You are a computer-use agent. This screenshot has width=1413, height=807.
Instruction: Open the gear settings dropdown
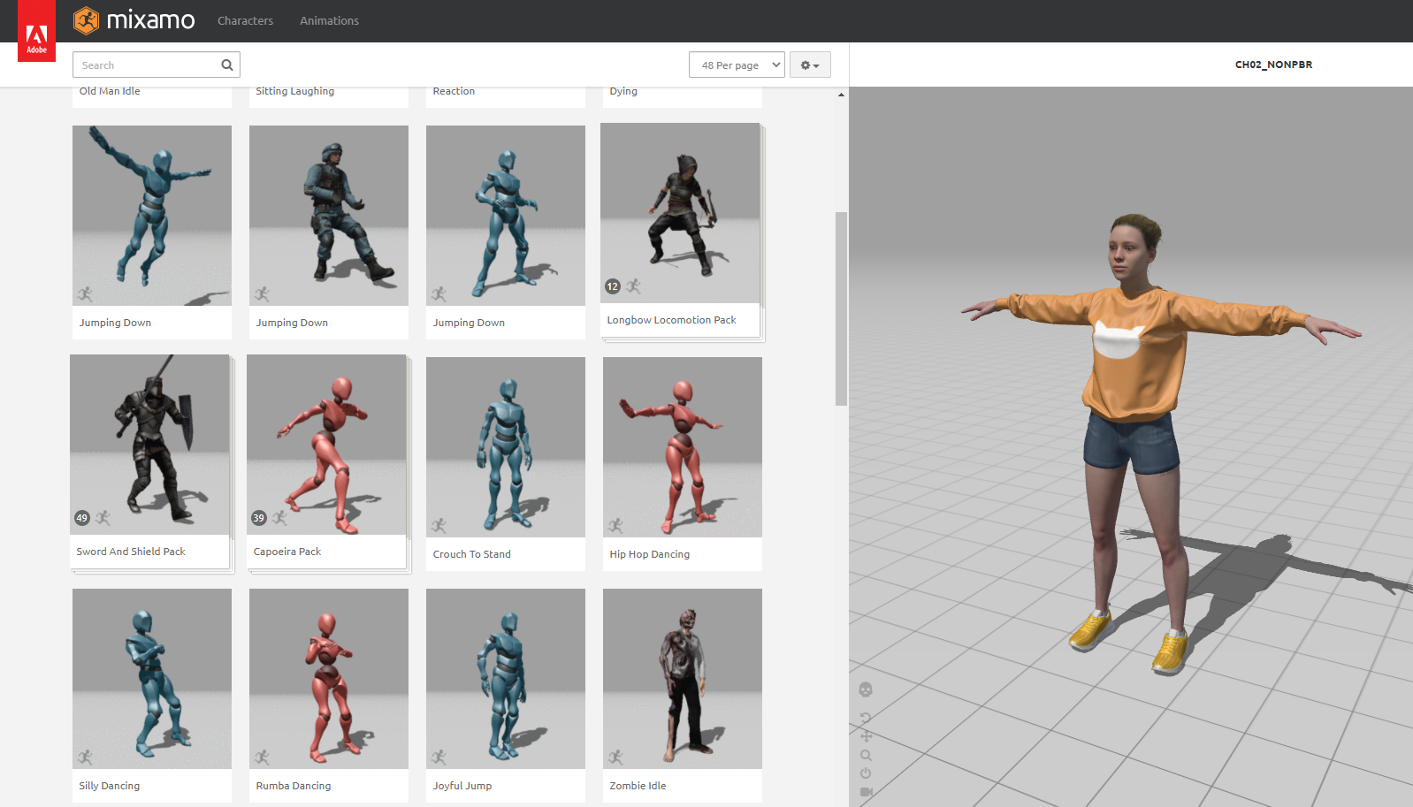(x=810, y=65)
